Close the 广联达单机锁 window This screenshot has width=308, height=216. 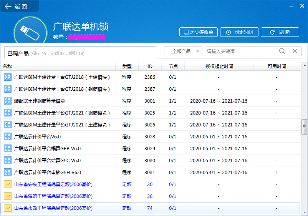pos(302,6)
